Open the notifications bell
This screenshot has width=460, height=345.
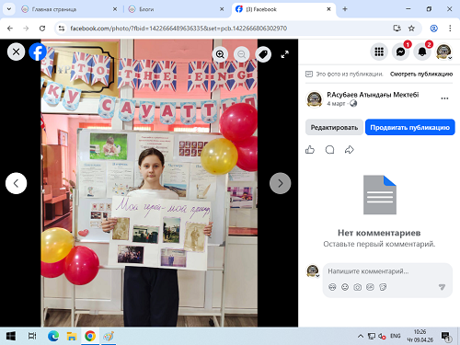coord(422,52)
